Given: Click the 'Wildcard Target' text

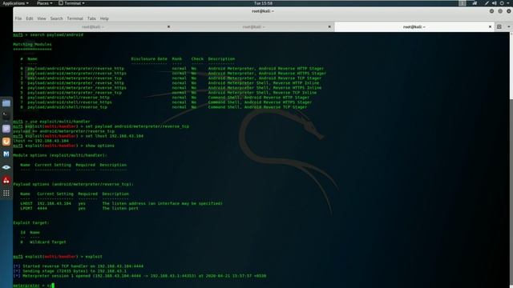Looking at the screenshot, I should coord(48,242).
